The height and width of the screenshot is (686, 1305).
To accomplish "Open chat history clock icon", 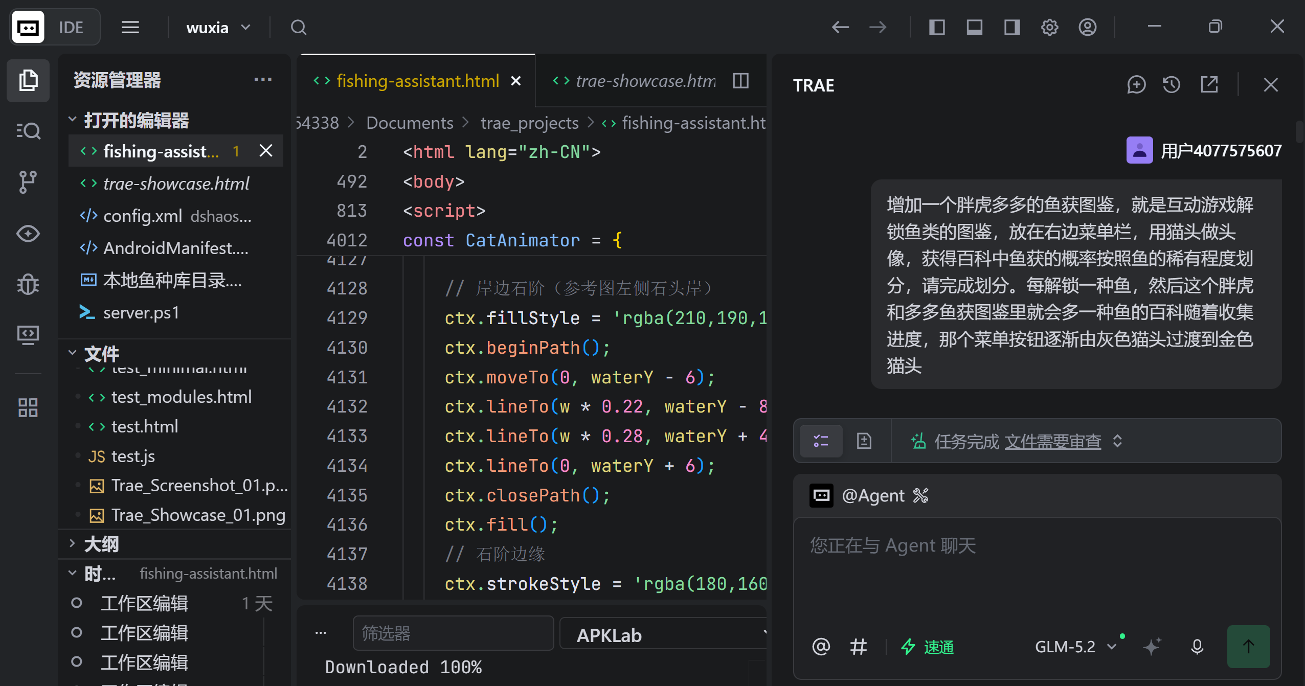I will point(1172,85).
